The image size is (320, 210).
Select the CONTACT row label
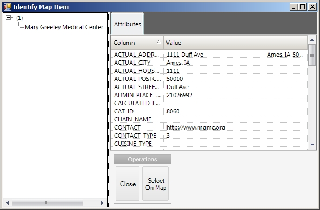coord(127,127)
